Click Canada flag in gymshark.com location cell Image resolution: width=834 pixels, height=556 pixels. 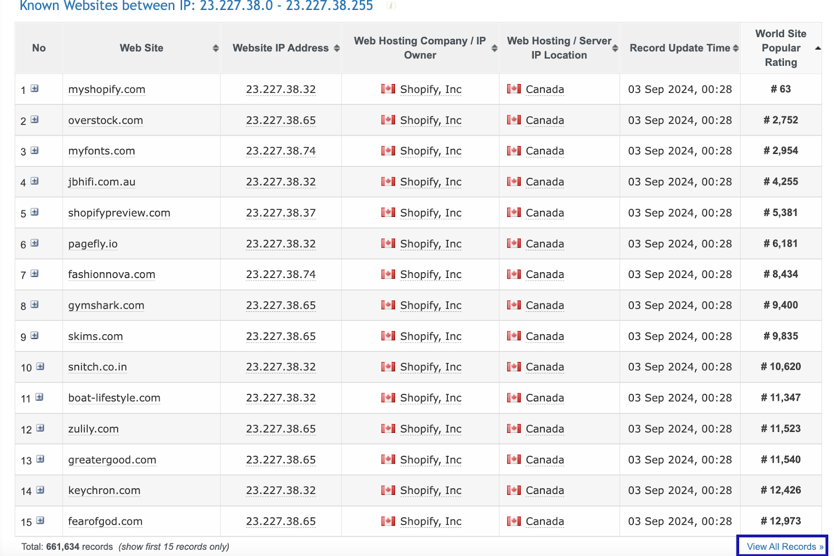[513, 305]
